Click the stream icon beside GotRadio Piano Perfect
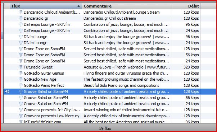The image size is (217, 132). tap(21, 85)
